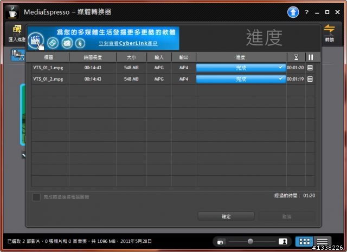Open help with the question mark icon
347x252 pixels.
click(x=306, y=12)
